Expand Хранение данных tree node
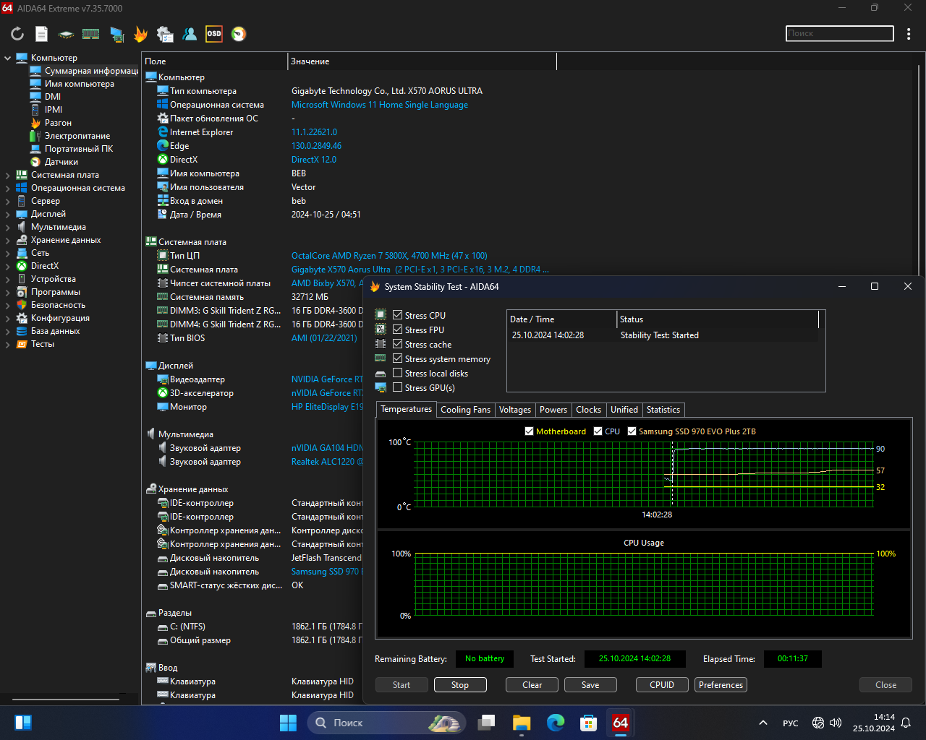This screenshot has height=740, width=926. [x=8, y=240]
